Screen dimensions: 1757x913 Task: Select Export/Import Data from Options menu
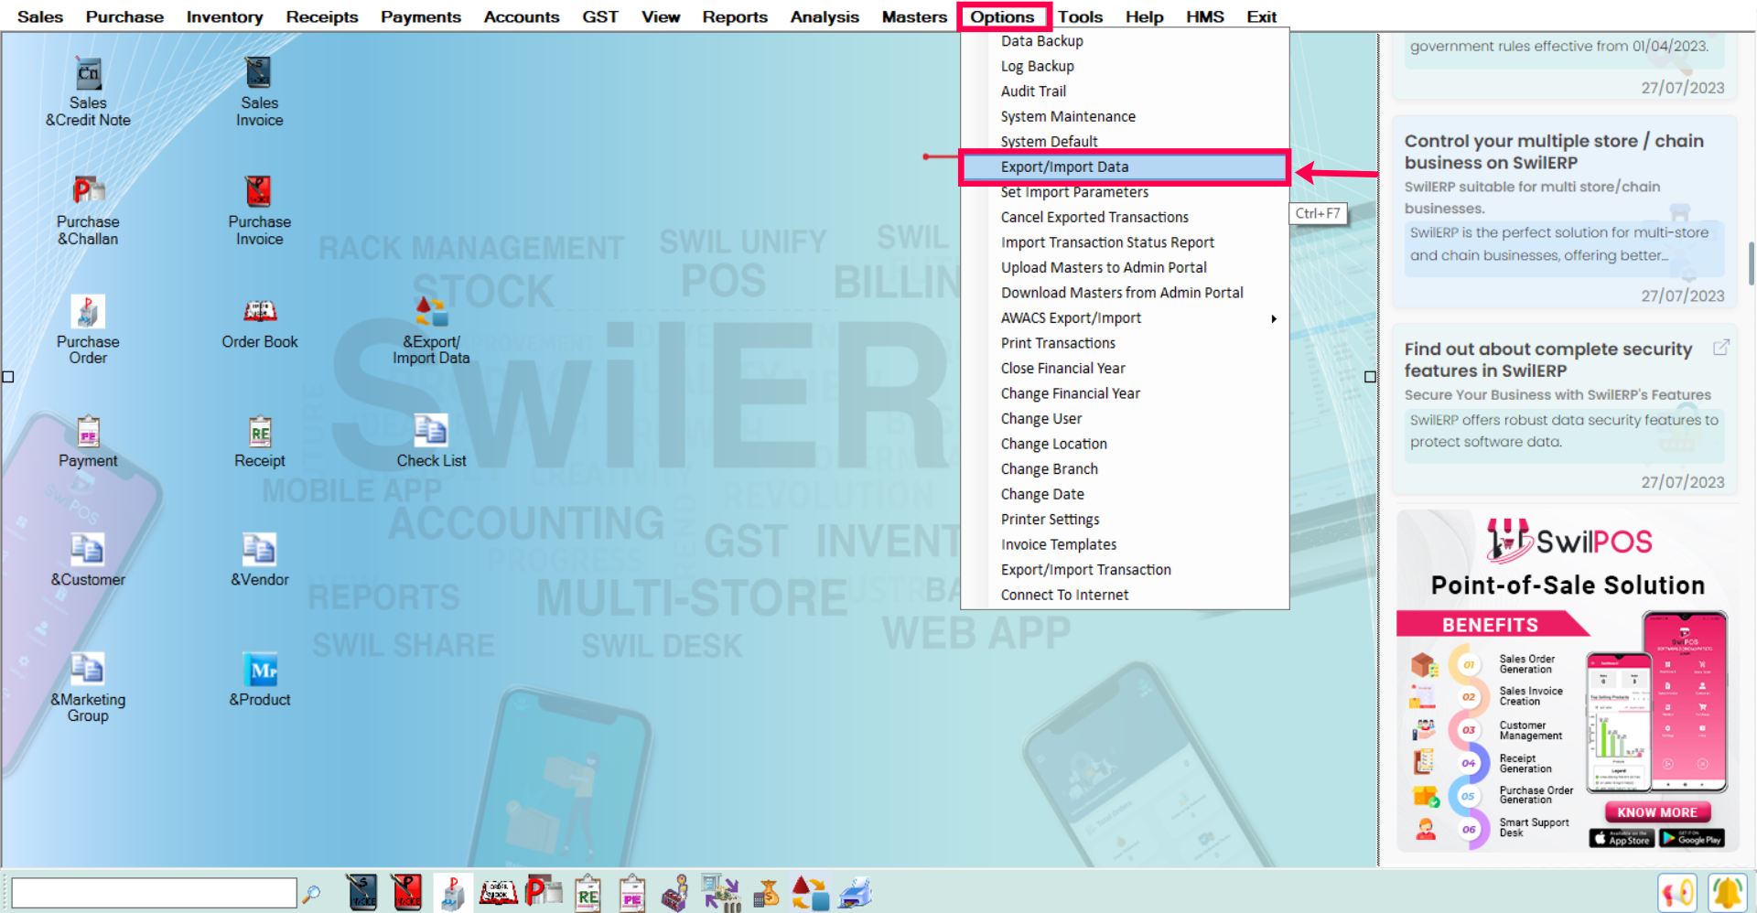[1125, 167]
